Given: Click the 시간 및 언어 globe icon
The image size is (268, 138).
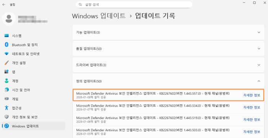Looking at the screenshot, I should (x=7, y=90).
